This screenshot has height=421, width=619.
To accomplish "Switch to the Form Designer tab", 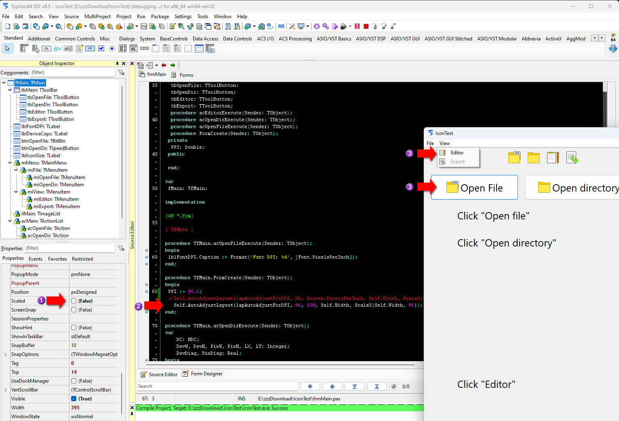I will point(202,374).
